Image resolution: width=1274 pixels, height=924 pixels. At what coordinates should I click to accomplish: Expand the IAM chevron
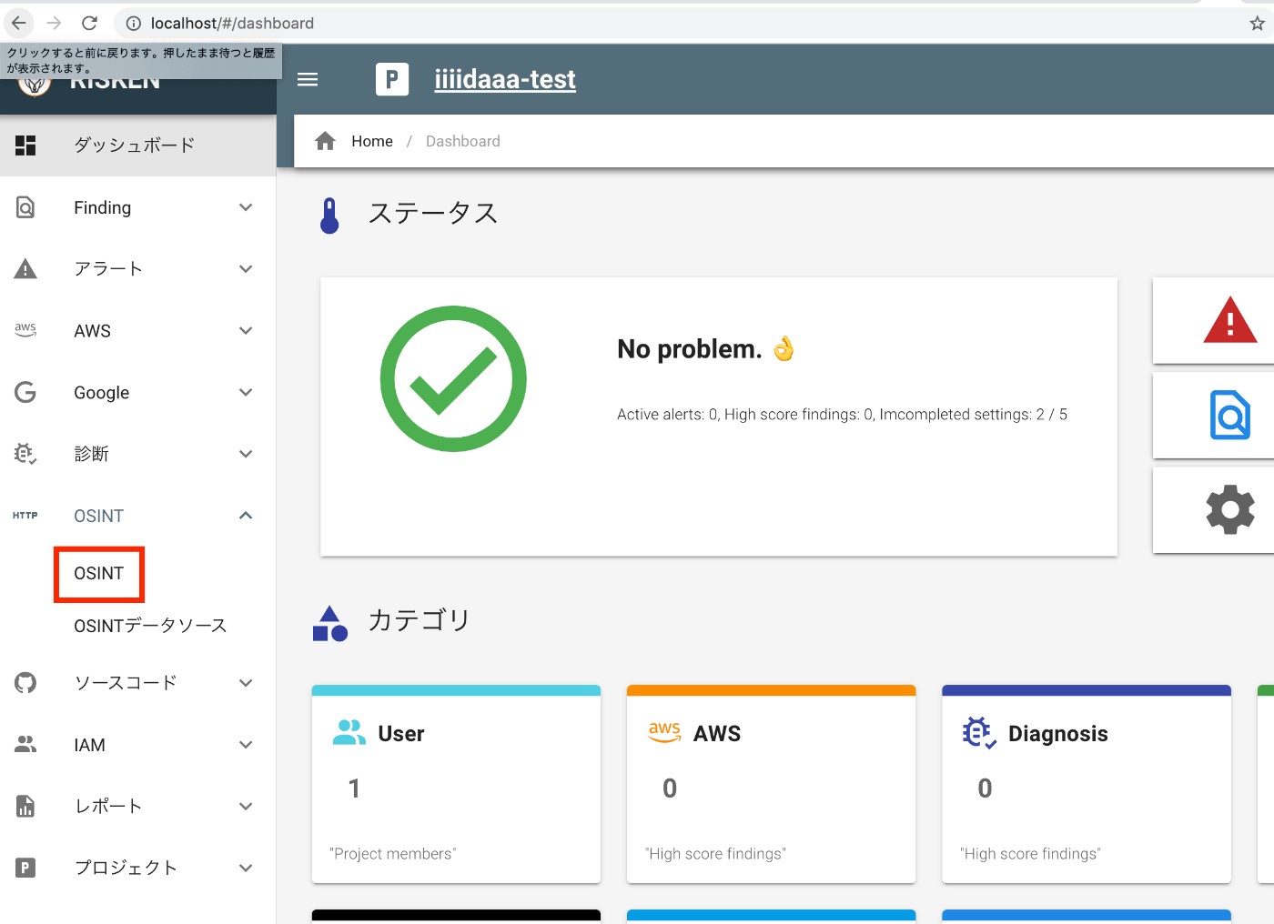[246, 745]
